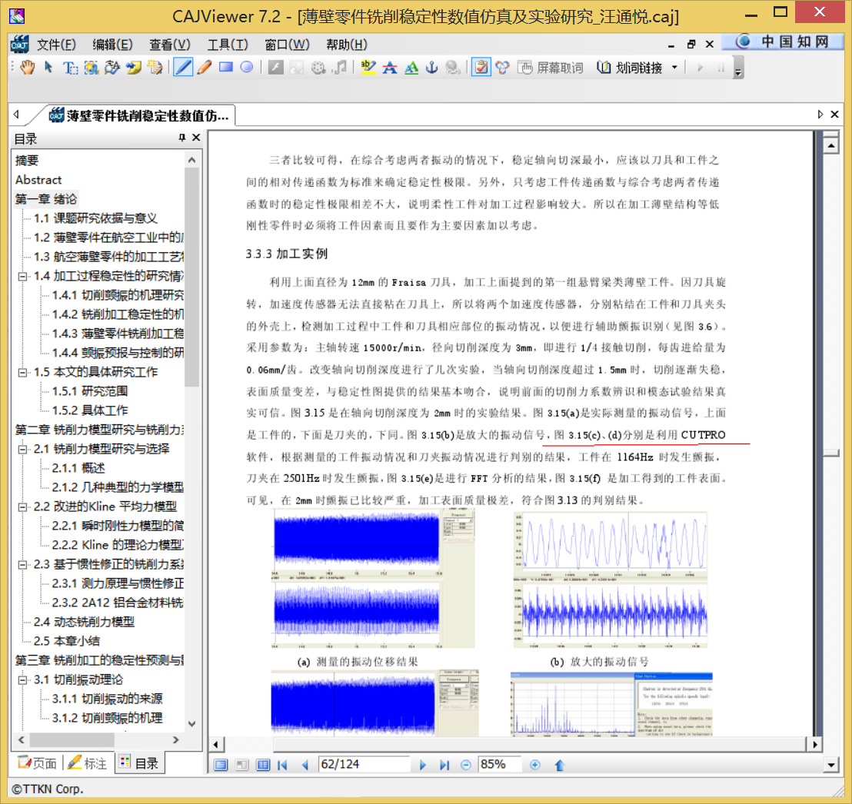Screen dimensions: 852x804
Task: Click the screen word capture icon
Action: click(x=525, y=68)
